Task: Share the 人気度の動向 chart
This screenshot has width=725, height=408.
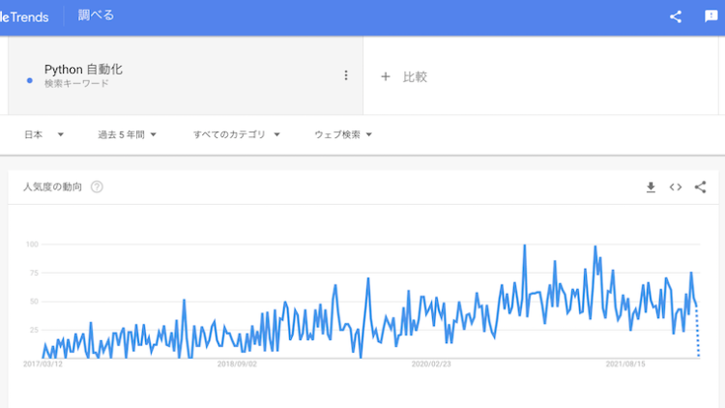Action: pyautogui.click(x=701, y=188)
